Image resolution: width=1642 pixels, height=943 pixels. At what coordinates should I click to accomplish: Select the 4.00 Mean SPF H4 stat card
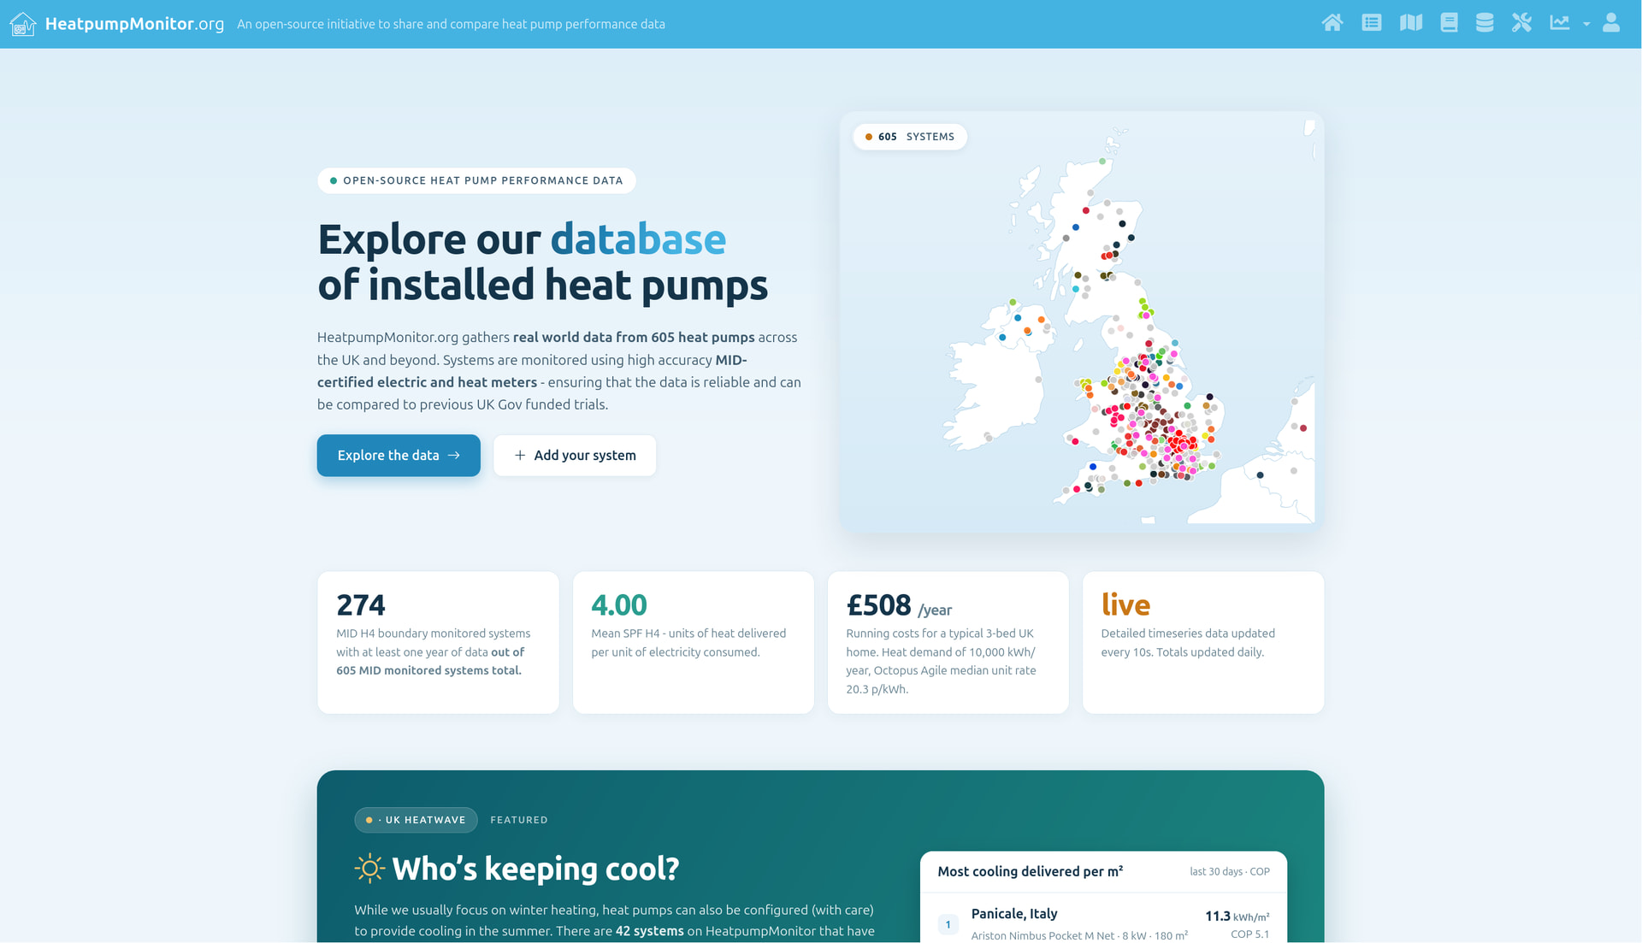tap(693, 643)
